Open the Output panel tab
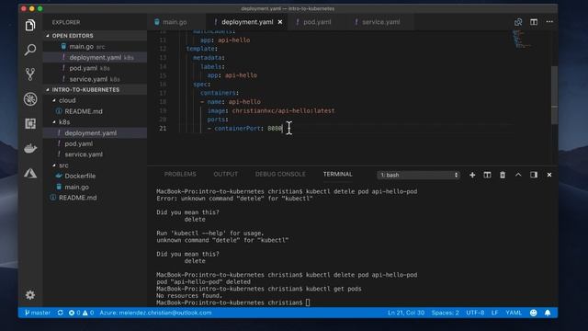 click(225, 174)
